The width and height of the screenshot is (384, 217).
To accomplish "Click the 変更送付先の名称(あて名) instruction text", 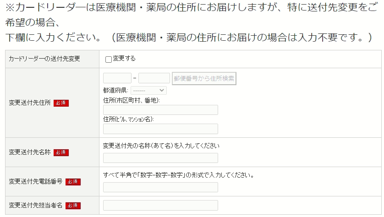I will coord(161,146).
